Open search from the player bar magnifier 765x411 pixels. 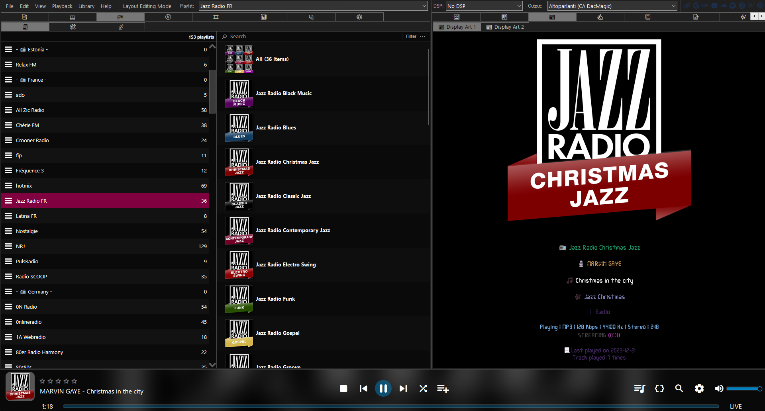tap(679, 388)
